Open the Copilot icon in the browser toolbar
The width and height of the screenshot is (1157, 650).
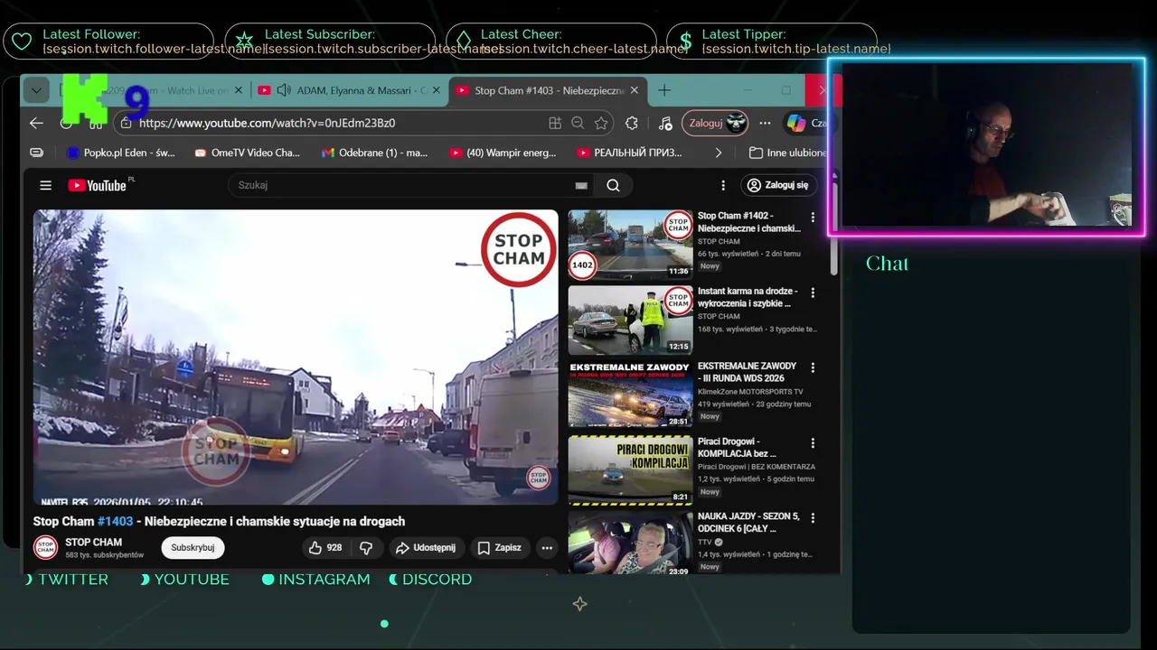click(x=796, y=123)
